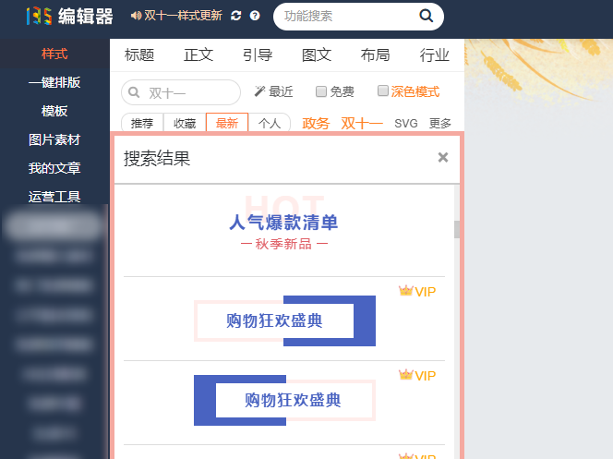Open the 布局 style tab
The height and width of the screenshot is (459, 613).
click(x=376, y=54)
